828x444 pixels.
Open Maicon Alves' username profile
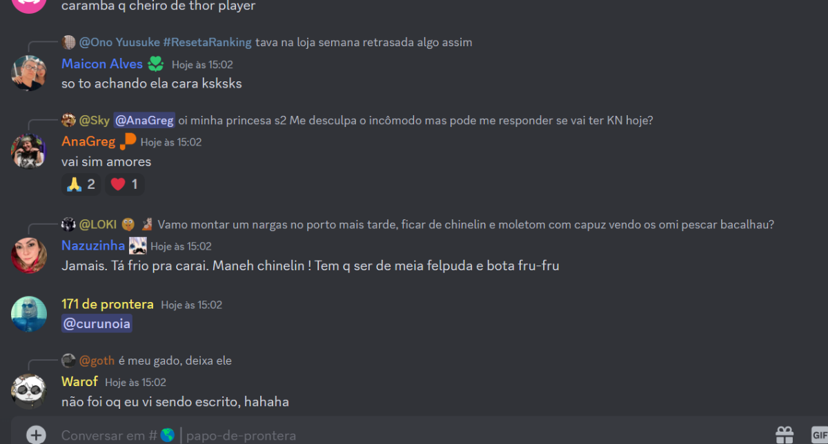[x=102, y=64]
